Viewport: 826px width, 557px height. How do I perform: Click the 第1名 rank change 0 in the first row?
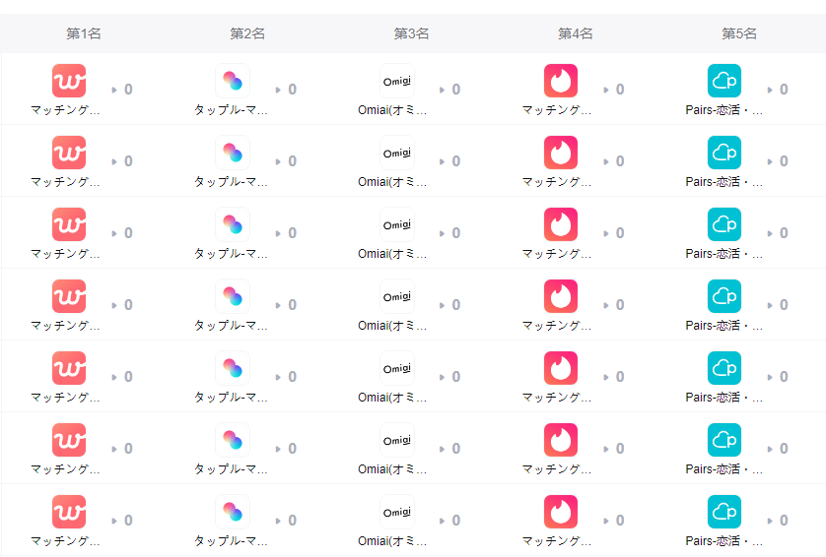tap(122, 90)
